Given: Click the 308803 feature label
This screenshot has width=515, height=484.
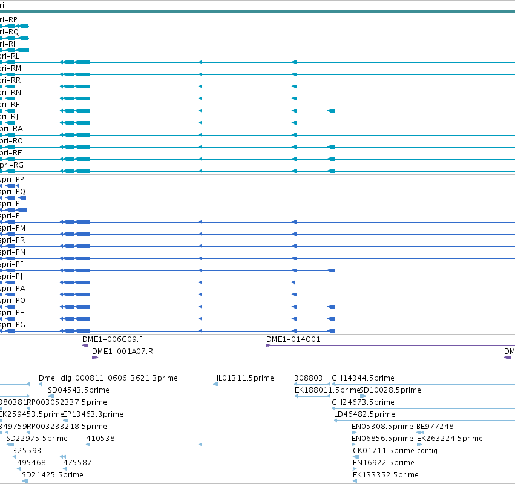Looking at the screenshot, I should 308,378.
